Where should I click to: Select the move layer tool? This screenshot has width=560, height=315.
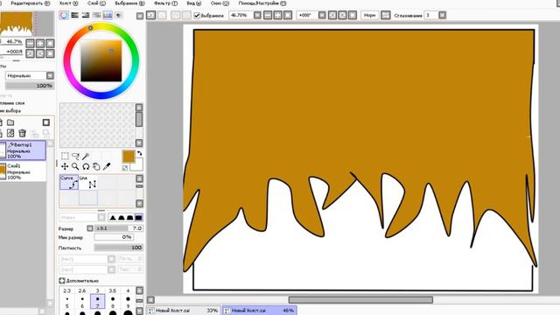pyautogui.click(x=65, y=166)
